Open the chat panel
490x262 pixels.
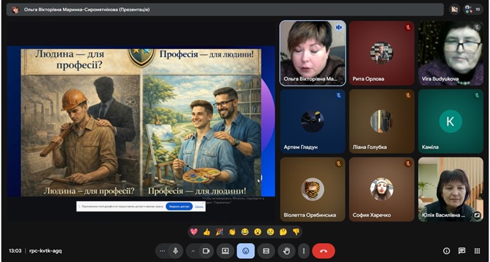pos(462,251)
